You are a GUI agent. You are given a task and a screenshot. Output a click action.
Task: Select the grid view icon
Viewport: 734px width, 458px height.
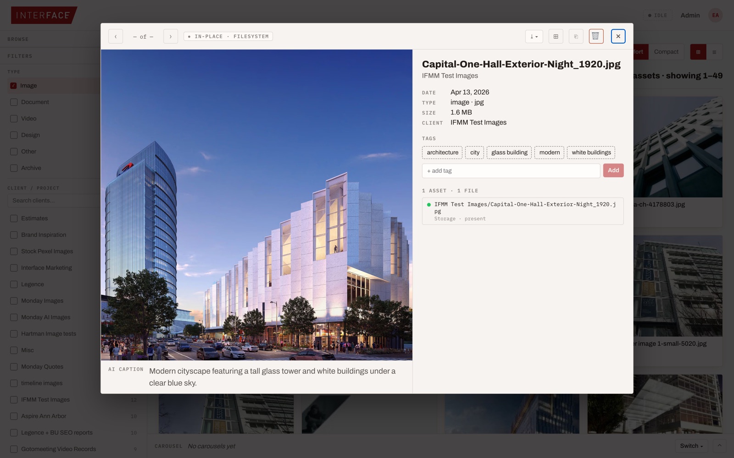[698, 52]
